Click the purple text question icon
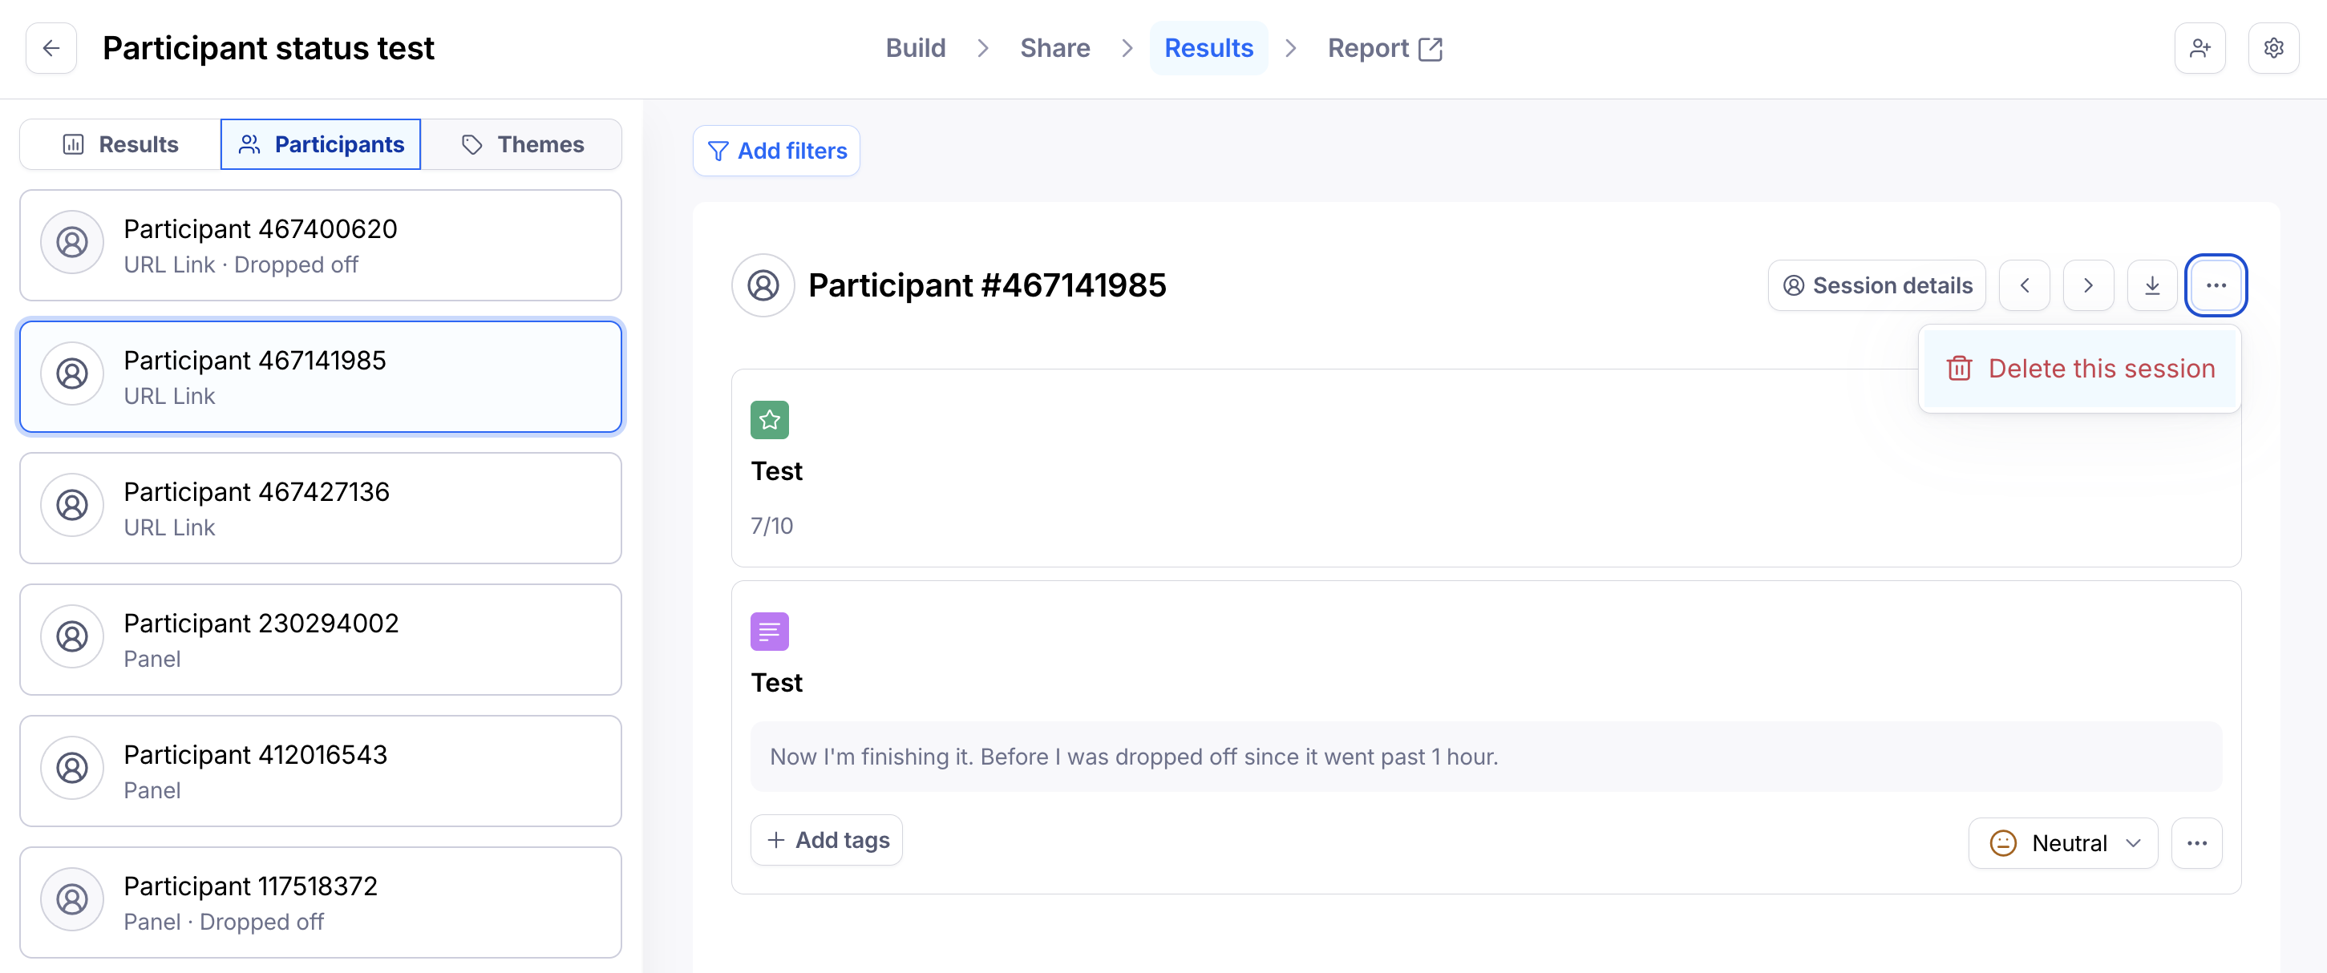This screenshot has height=973, width=2327. pyautogui.click(x=769, y=631)
